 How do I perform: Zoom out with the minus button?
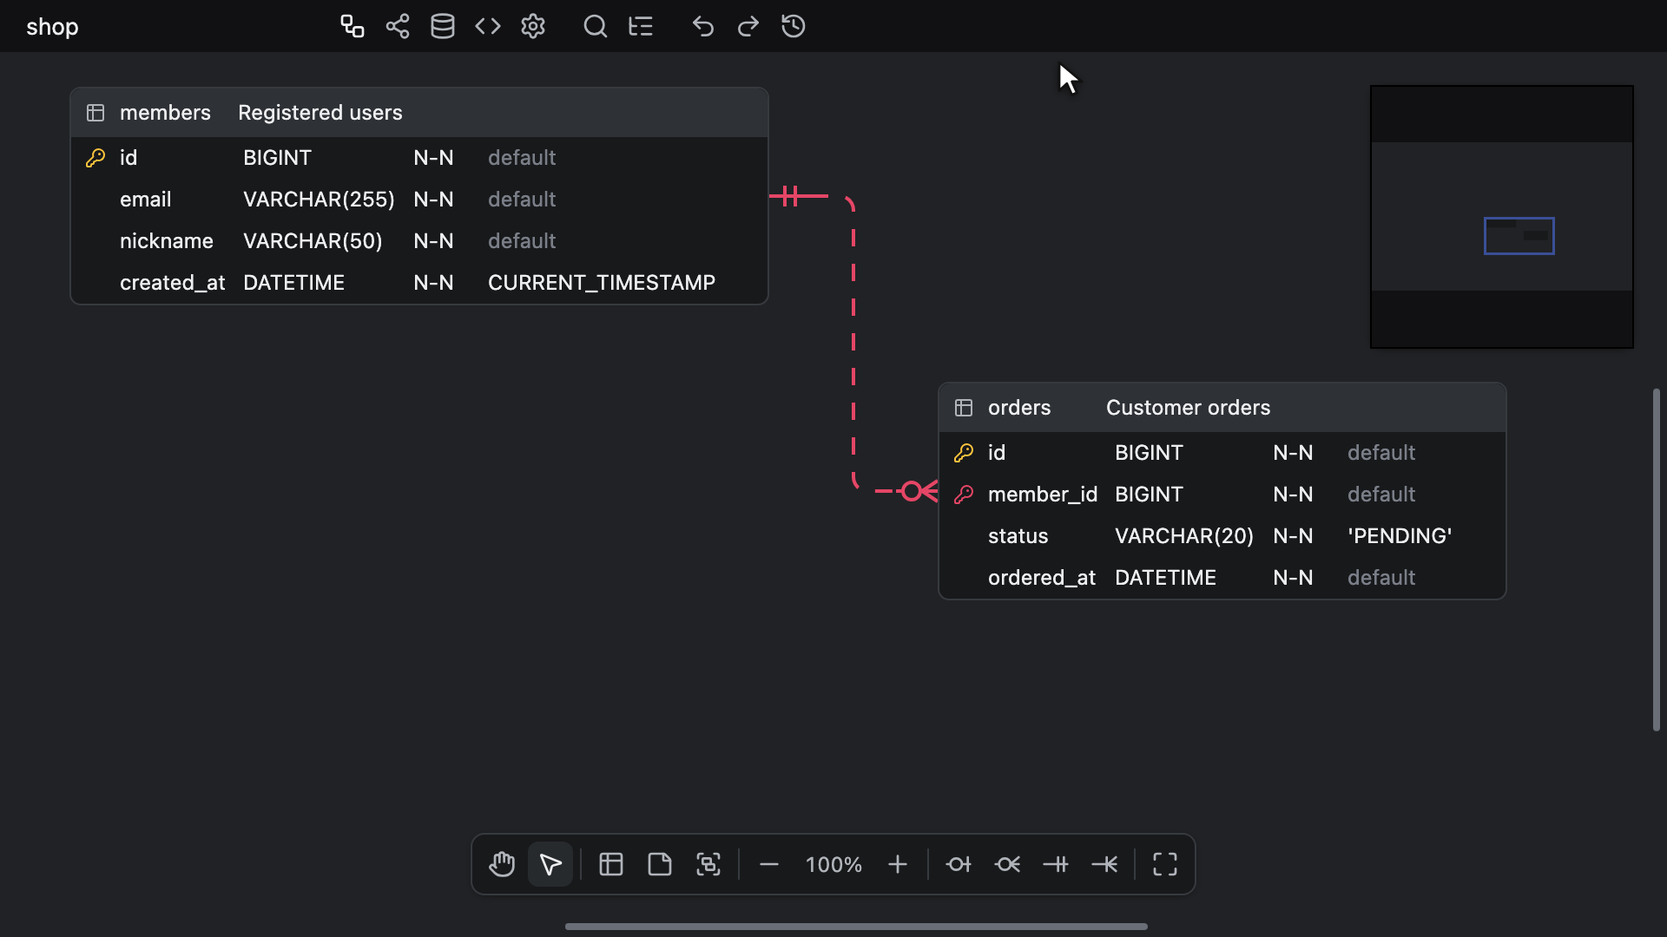[769, 864]
